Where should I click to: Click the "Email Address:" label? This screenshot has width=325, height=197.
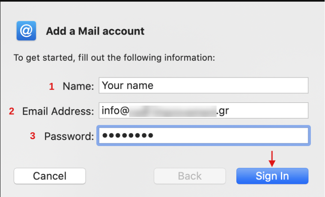pyautogui.click(x=58, y=111)
